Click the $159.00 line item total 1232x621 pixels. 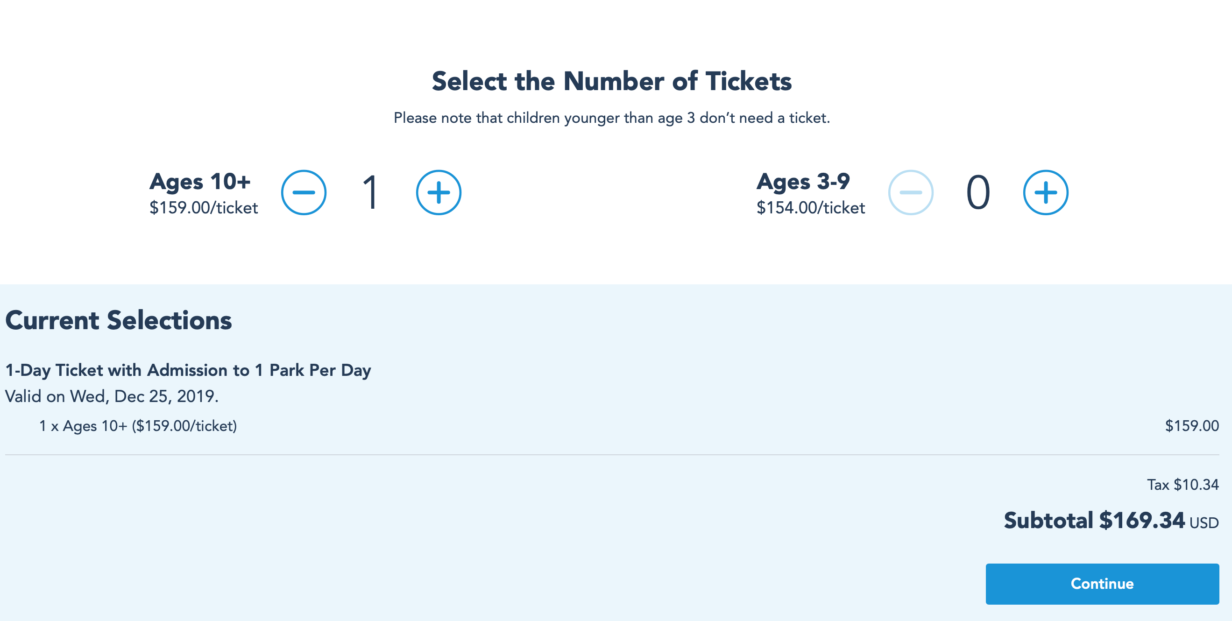1192,426
